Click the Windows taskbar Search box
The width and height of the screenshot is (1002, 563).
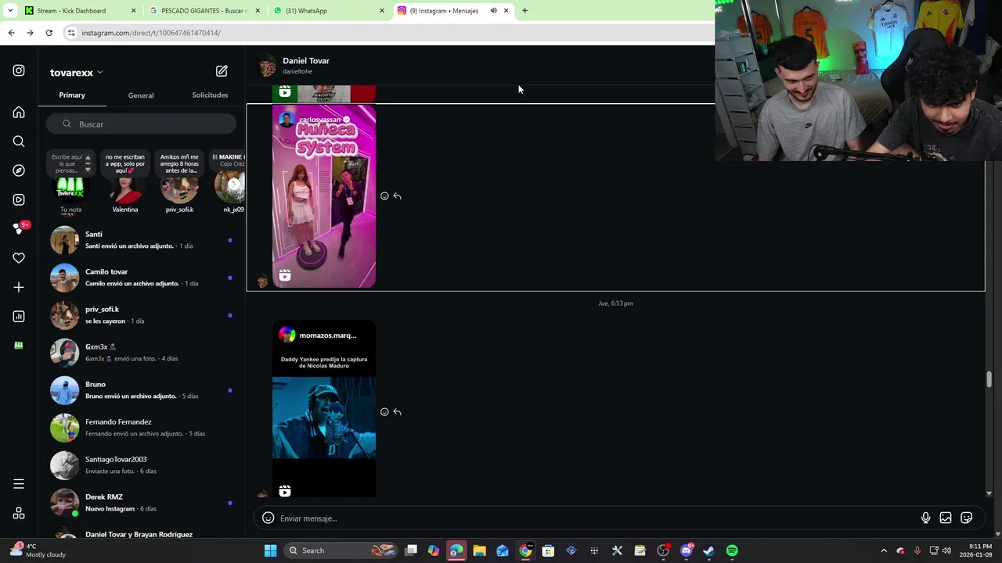(x=340, y=550)
